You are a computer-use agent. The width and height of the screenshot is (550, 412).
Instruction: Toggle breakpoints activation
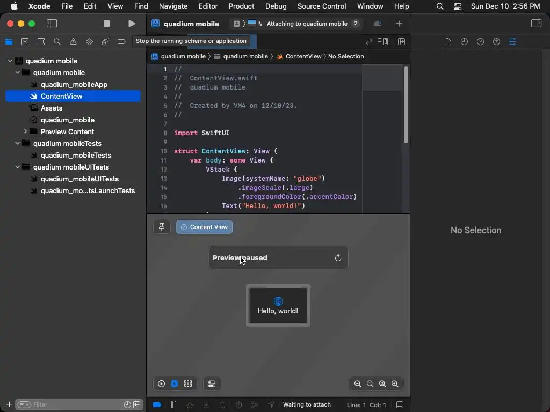157,405
